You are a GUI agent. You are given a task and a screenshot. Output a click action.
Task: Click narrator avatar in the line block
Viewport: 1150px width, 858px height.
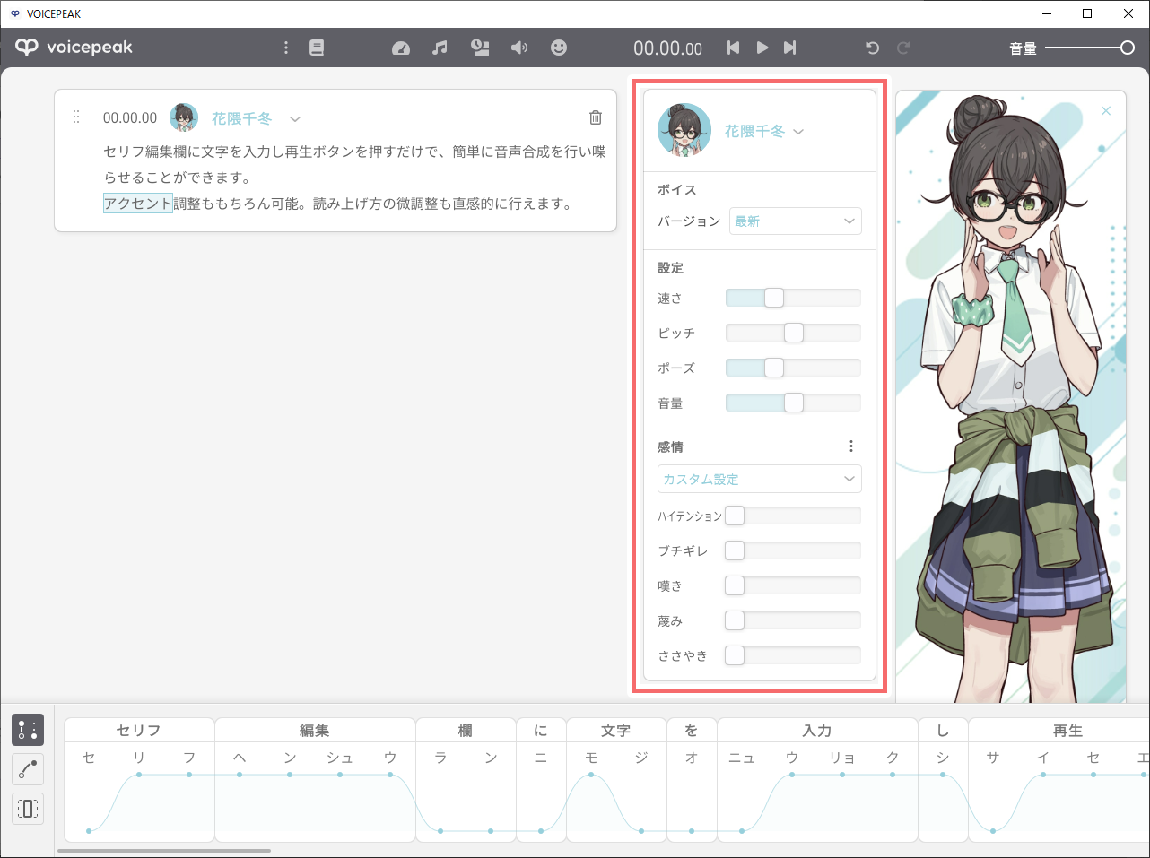pos(184,117)
